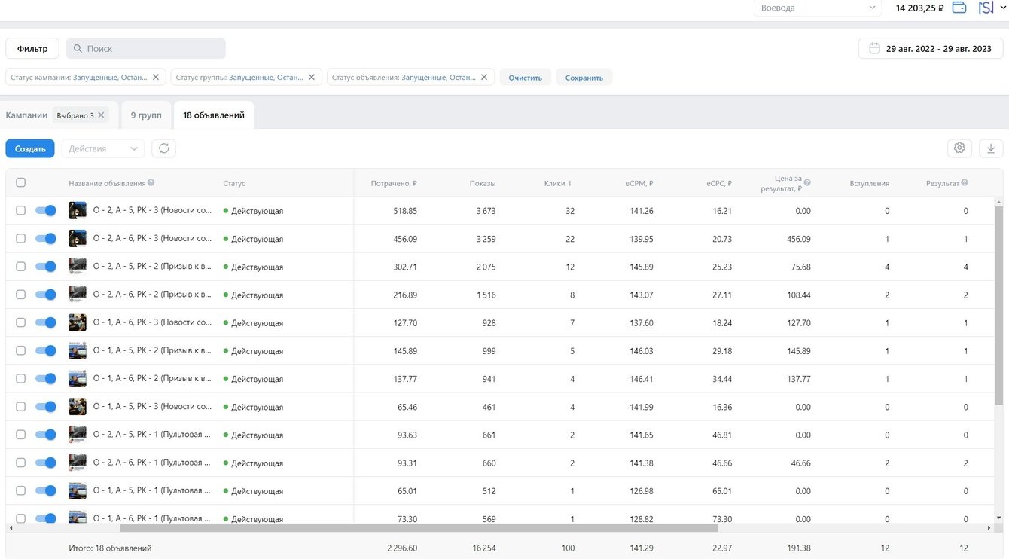
Task: Click the Очистить filters button
Action: tap(525, 78)
